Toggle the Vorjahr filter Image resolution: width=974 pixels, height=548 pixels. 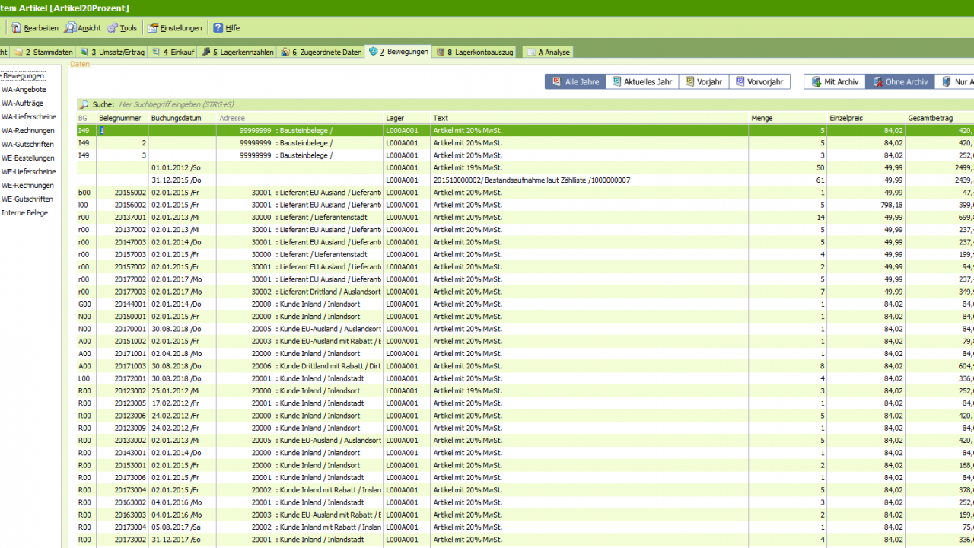pyautogui.click(x=704, y=81)
